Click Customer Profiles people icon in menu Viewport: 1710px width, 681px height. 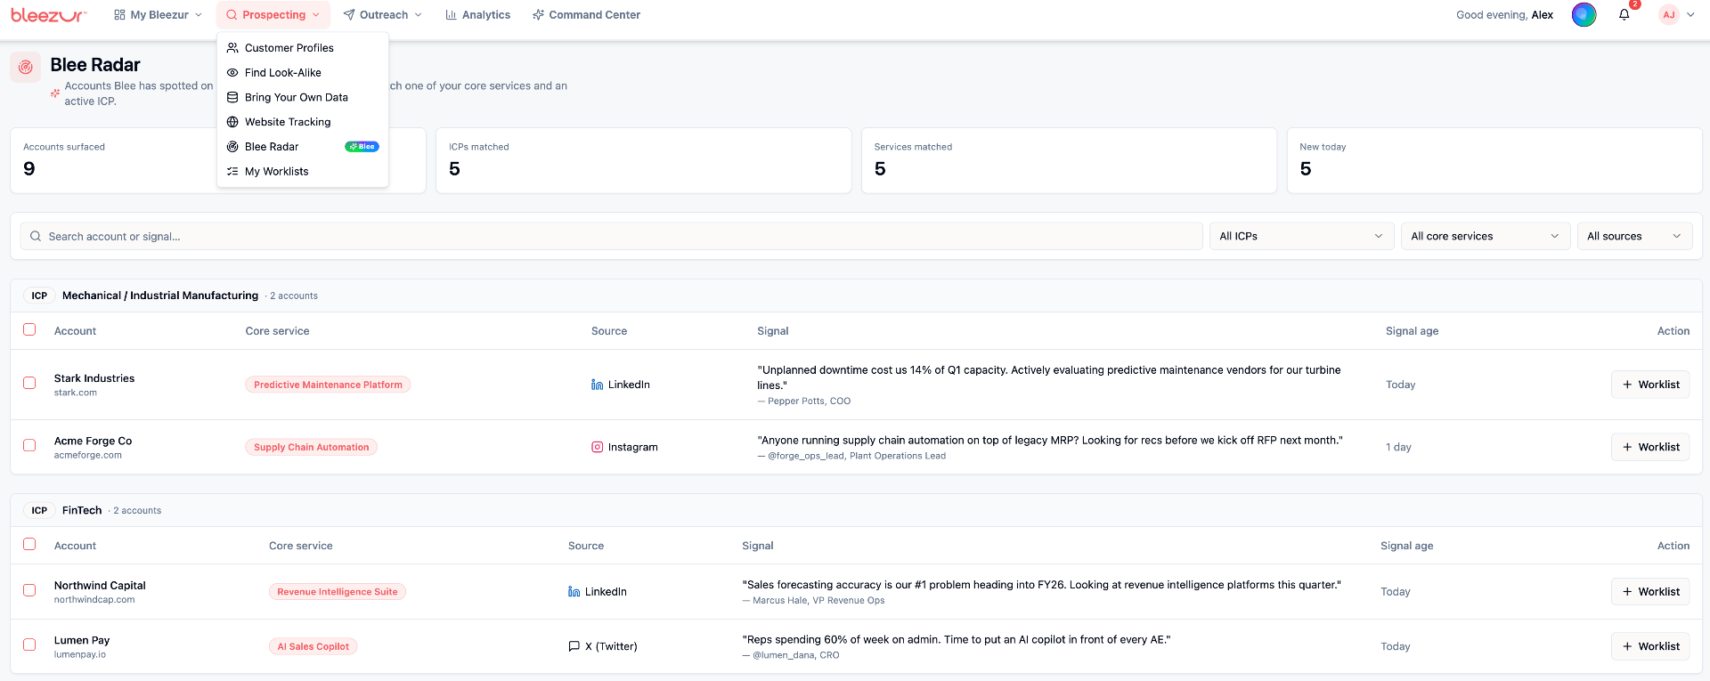tap(232, 48)
